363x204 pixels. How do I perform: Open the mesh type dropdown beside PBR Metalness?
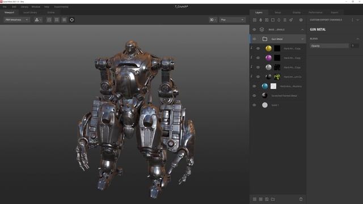(x=38, y=20)
